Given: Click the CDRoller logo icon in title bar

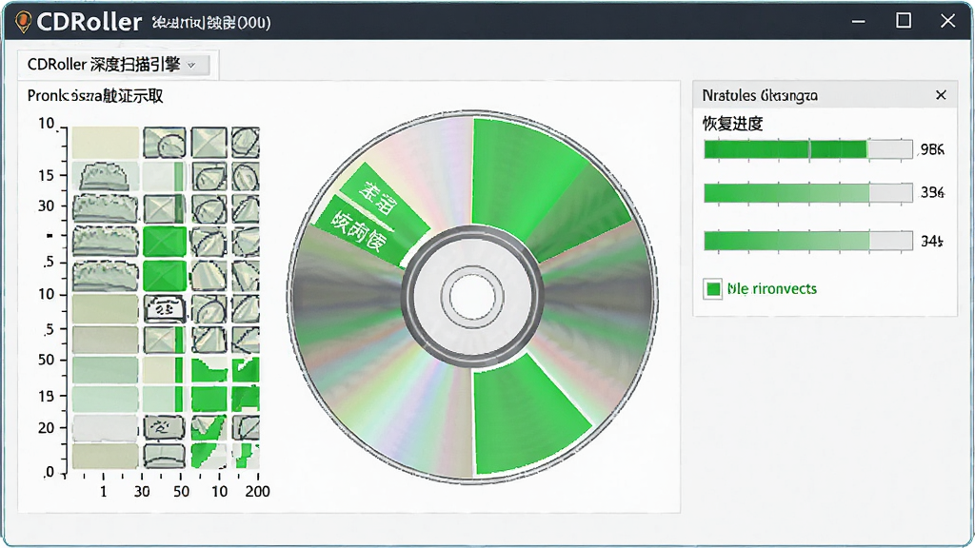Looking at the screenshot, I should click(x=23, y=22).
